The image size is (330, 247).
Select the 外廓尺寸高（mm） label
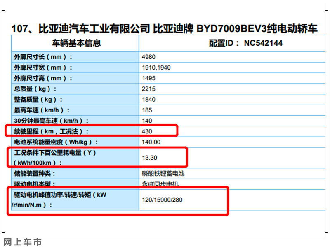click(x=43, y=78)
